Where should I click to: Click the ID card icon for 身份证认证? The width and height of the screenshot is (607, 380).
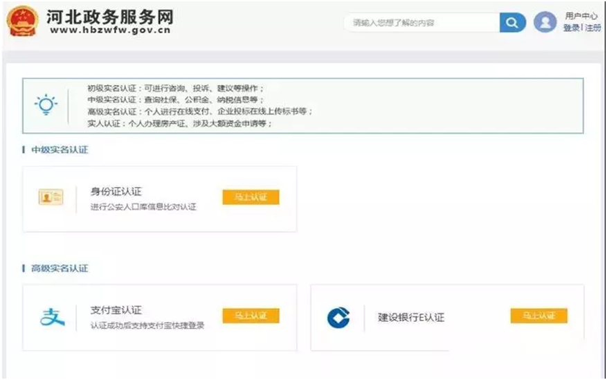click(51, 197)
